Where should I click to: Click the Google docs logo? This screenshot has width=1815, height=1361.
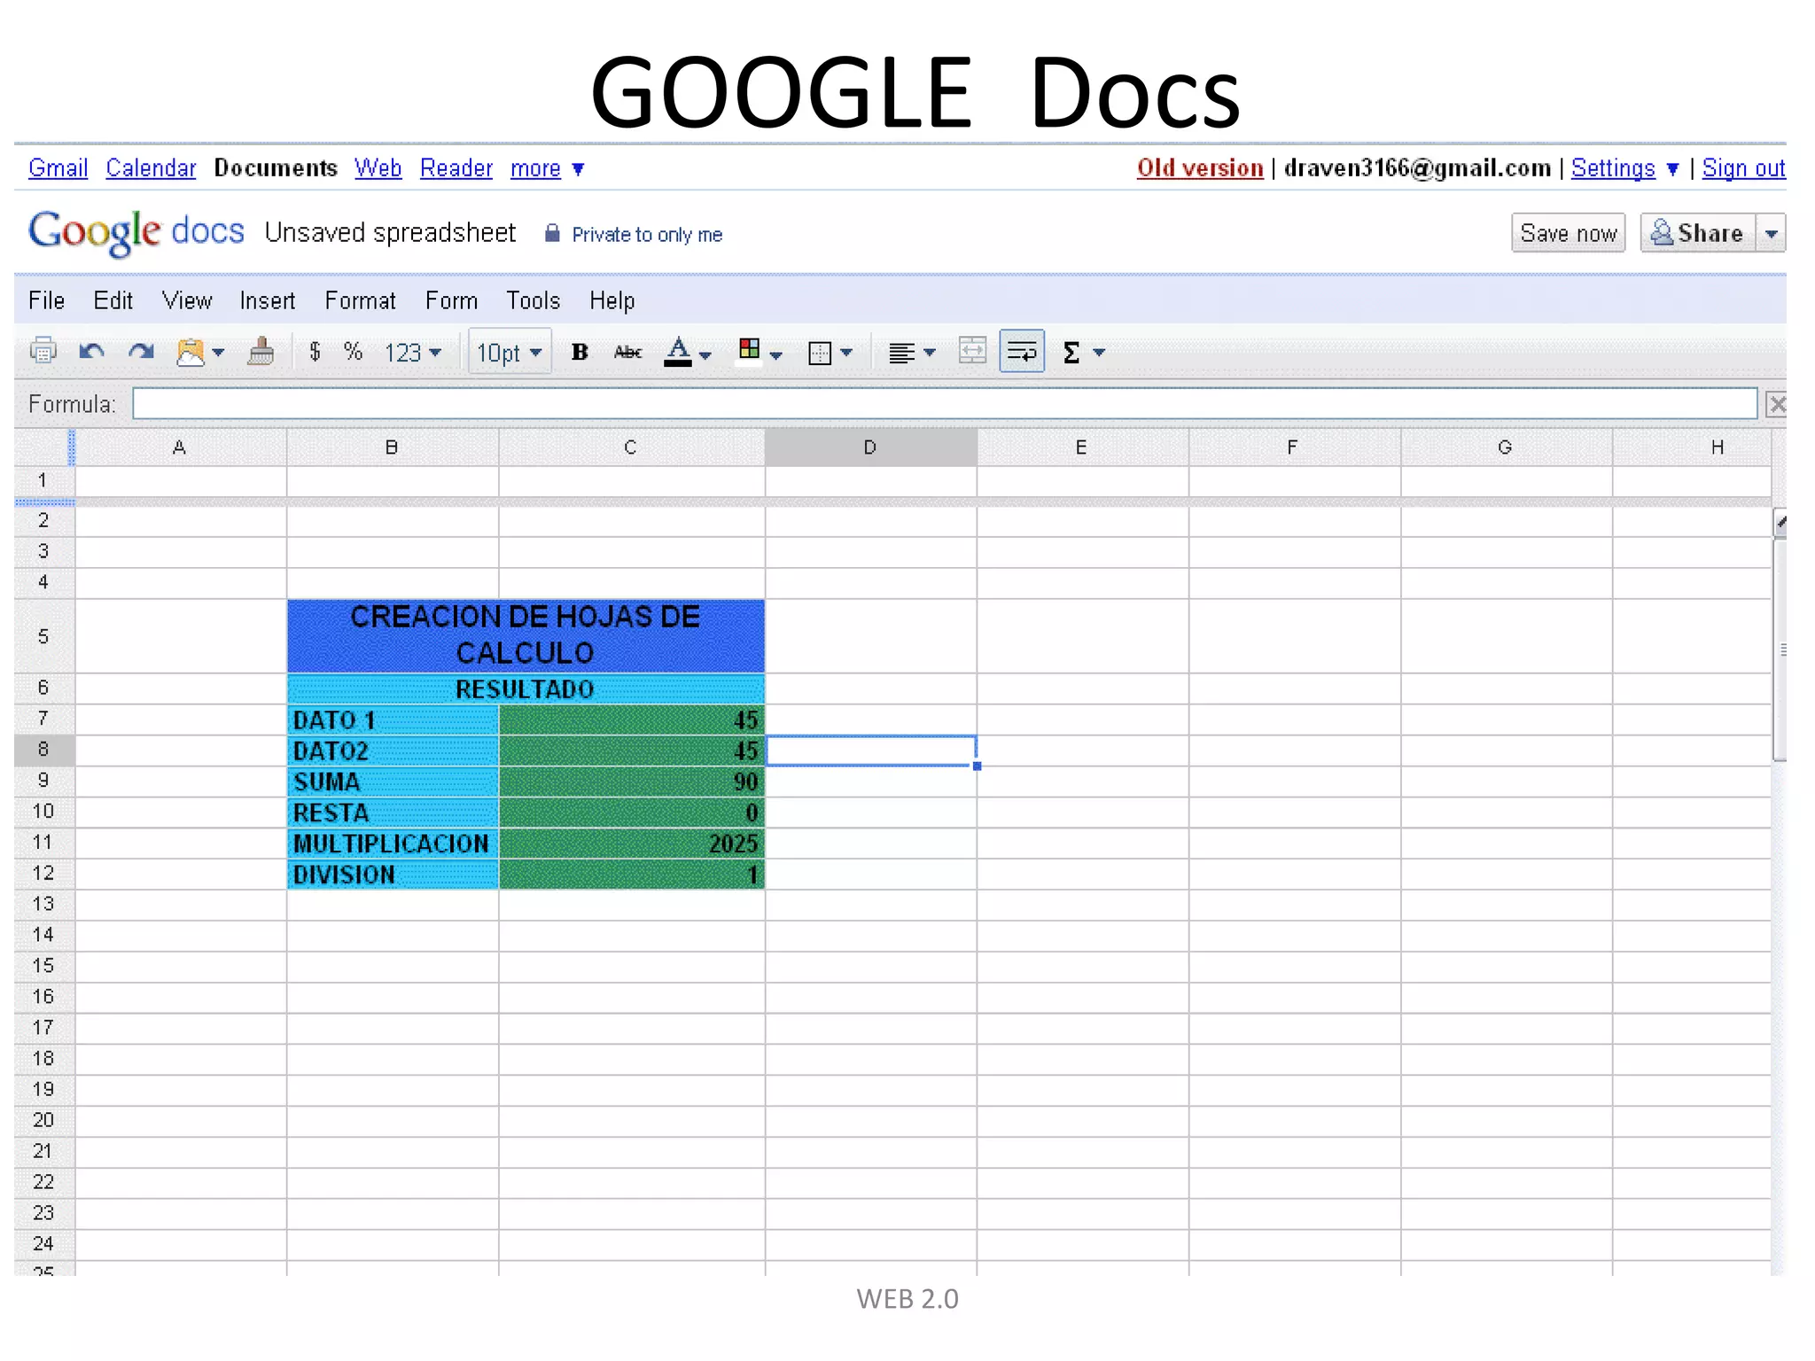pyautogui.click(x=136, y=233)
